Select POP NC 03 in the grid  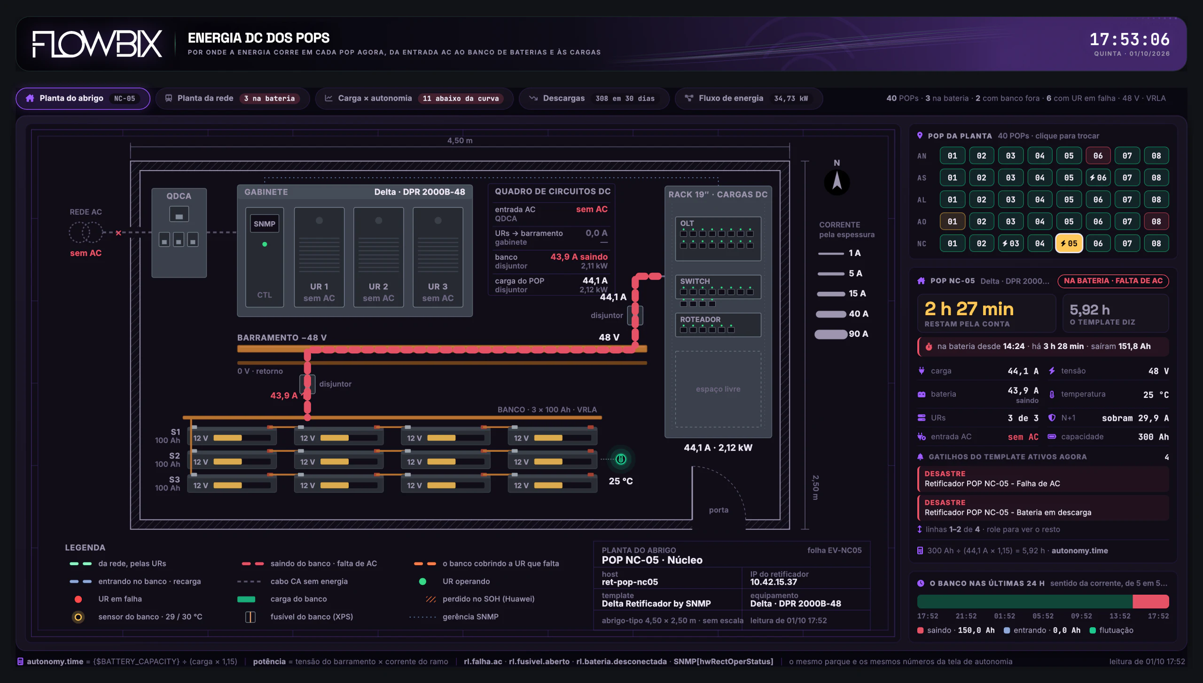pos(1011,243)
